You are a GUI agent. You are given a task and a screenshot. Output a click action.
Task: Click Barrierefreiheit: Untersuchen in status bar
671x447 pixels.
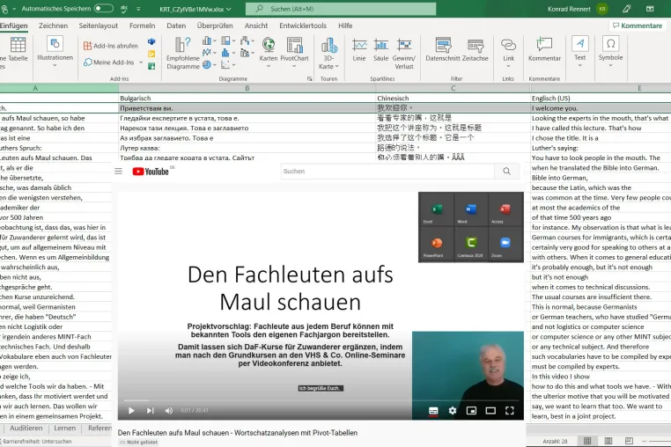[x=36, y=442]
